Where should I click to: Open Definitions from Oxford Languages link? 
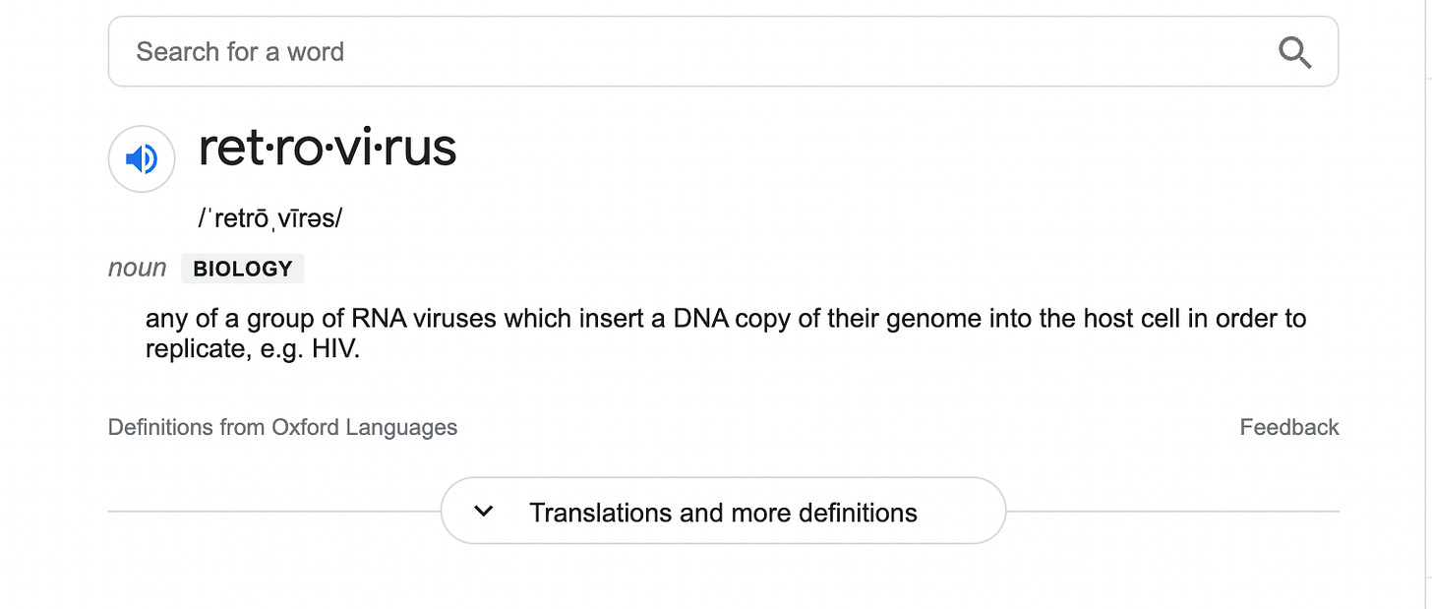pyautogui.click(x=282, y=427)
